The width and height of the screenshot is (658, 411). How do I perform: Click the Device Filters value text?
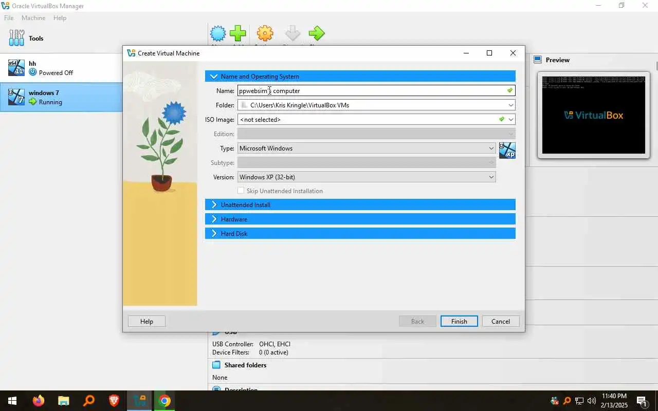(x=273, y=352)
